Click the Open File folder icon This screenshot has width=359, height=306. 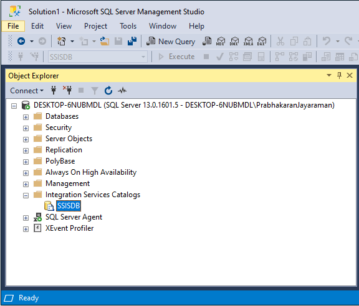click(105, 42)
